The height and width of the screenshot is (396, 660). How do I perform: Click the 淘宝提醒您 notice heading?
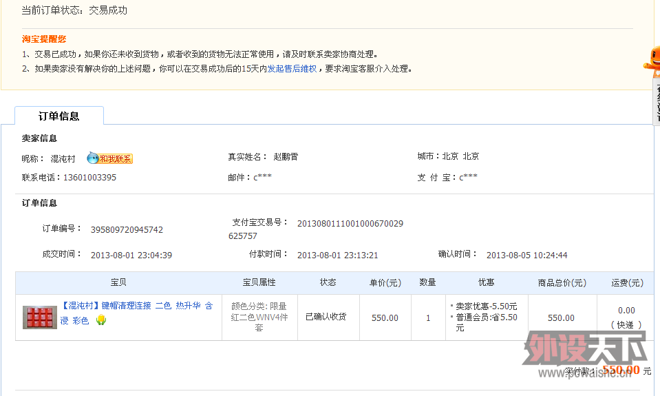click(44, 39)
